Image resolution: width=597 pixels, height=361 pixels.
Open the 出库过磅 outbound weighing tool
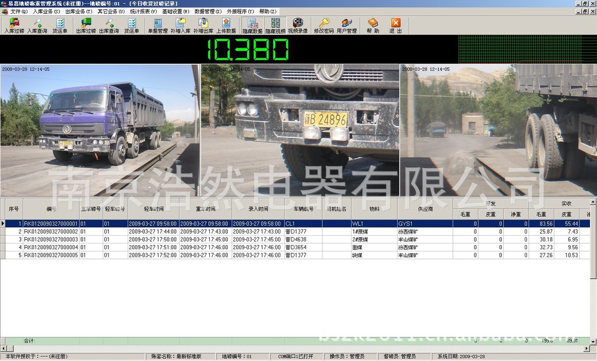(x=86, y=26)
